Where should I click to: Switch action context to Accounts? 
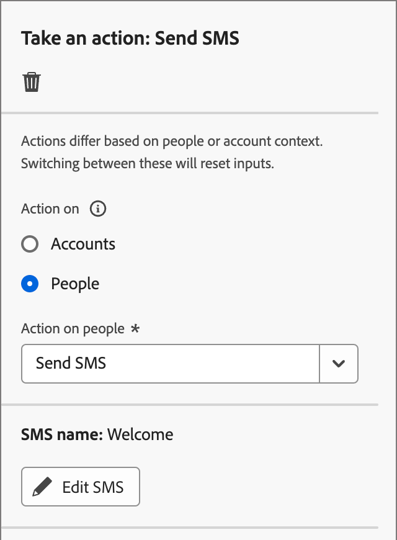tap(30, 244)
